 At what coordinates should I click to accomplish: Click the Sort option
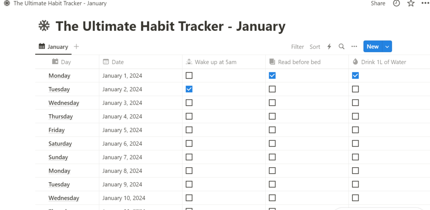click(315, 47)
